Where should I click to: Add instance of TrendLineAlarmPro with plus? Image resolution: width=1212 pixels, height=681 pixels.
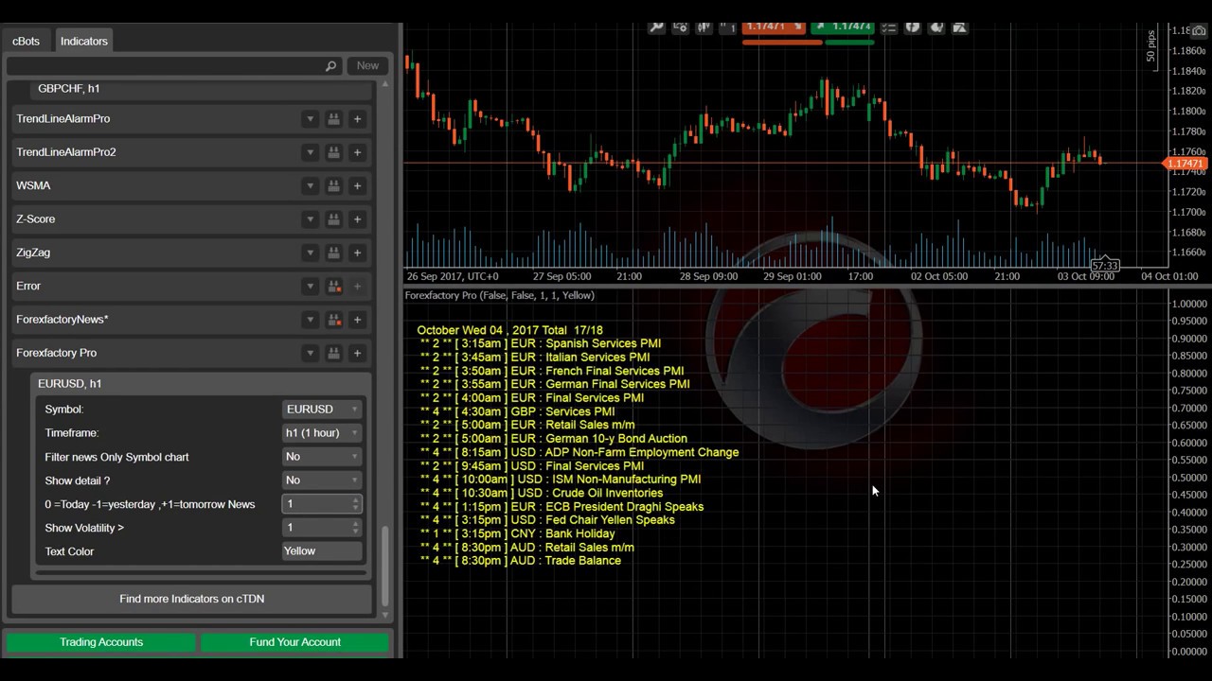point(357,119)
